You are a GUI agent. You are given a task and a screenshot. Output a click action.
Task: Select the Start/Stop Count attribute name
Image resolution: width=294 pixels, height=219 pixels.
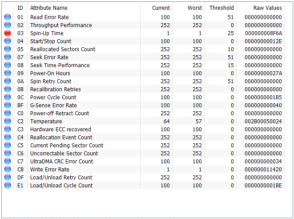click(x=51, y=41)
